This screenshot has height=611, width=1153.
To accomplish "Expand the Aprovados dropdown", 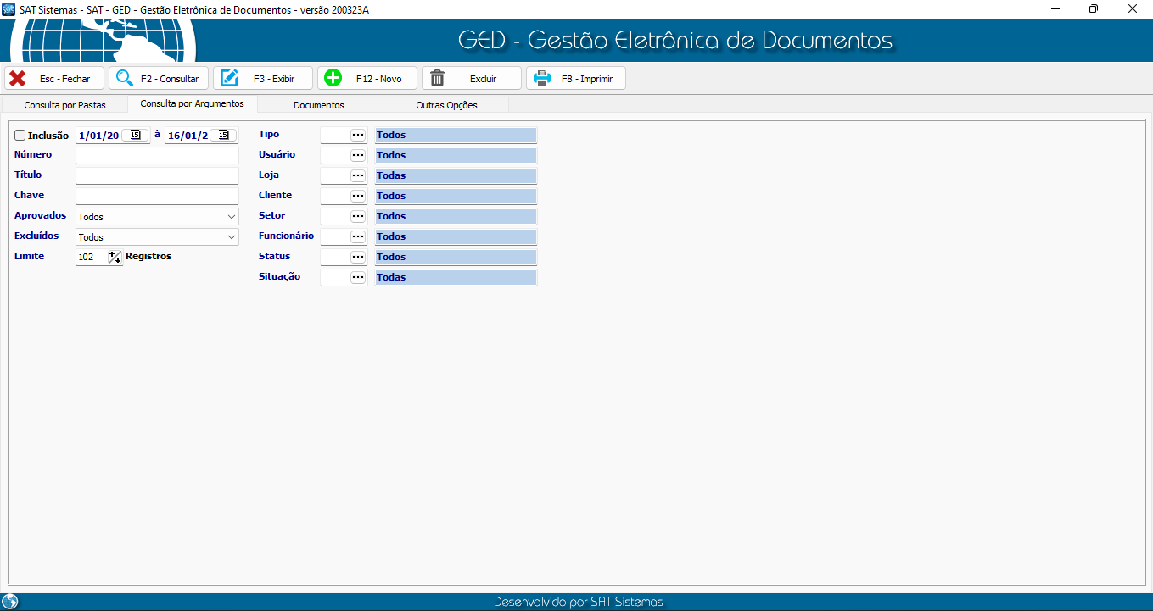I will pyautogui.click(x=232, y=217).
